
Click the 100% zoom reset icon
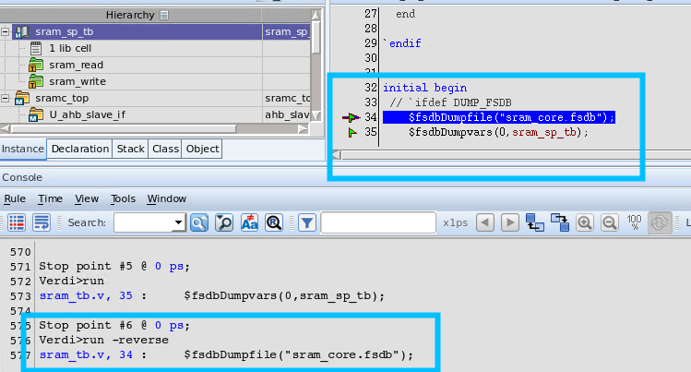point(634,222)
